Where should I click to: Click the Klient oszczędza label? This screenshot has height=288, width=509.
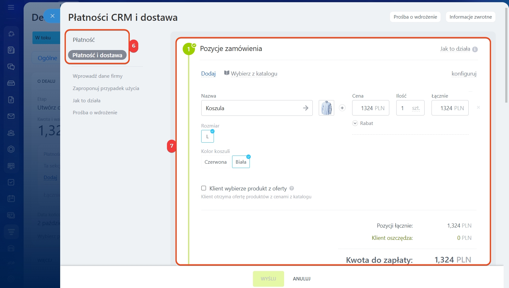[x=392, y=238]
